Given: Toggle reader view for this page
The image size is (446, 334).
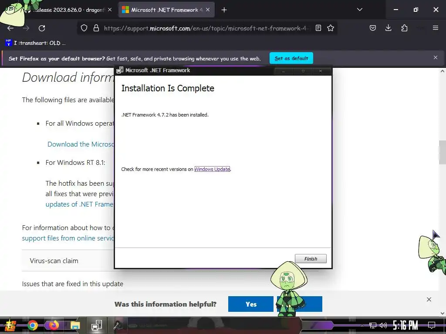Looking at the screenshot, I should (318, 28).
